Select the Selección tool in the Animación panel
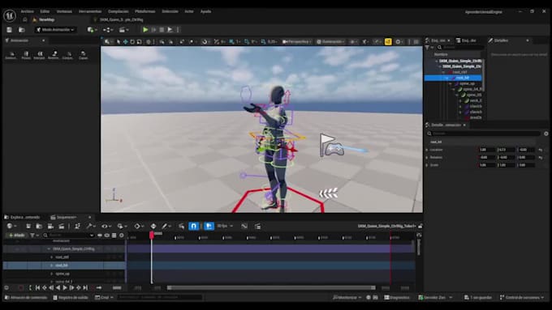 coord(11,55)
